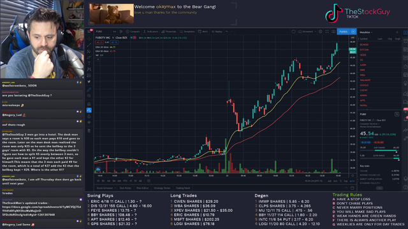Open the go to date icon
408x229 pixels.
pos(149,181)
